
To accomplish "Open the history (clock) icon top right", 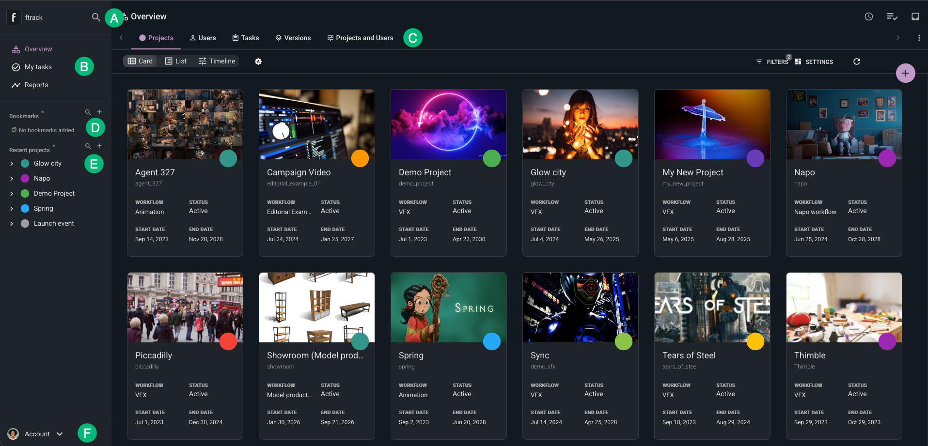I will pos(868,16).
